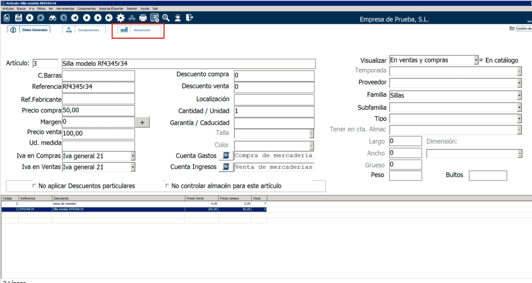
Task: Go to the first record arrow icon
Action: pos(75,18)
